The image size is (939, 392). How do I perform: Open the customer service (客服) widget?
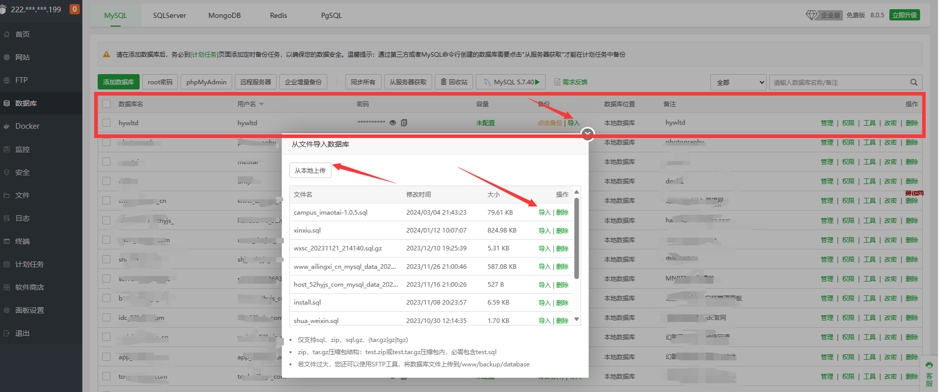click(x=929, y=375)
